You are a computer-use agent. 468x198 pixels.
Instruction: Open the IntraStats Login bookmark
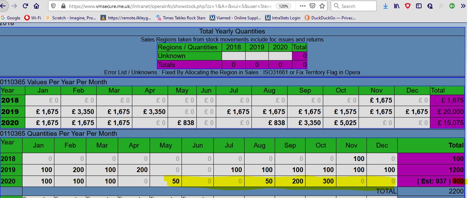click(x=283, y=18)
